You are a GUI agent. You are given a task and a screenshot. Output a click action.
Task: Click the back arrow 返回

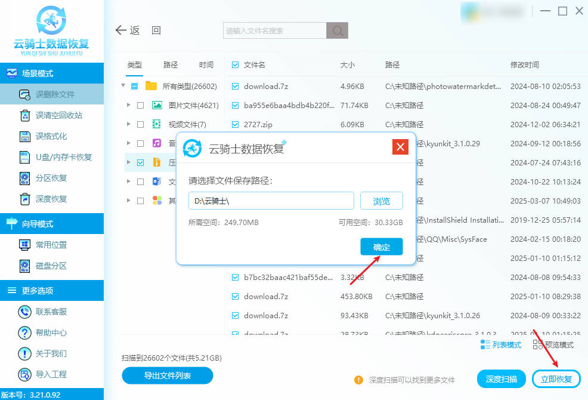point(138,30)
